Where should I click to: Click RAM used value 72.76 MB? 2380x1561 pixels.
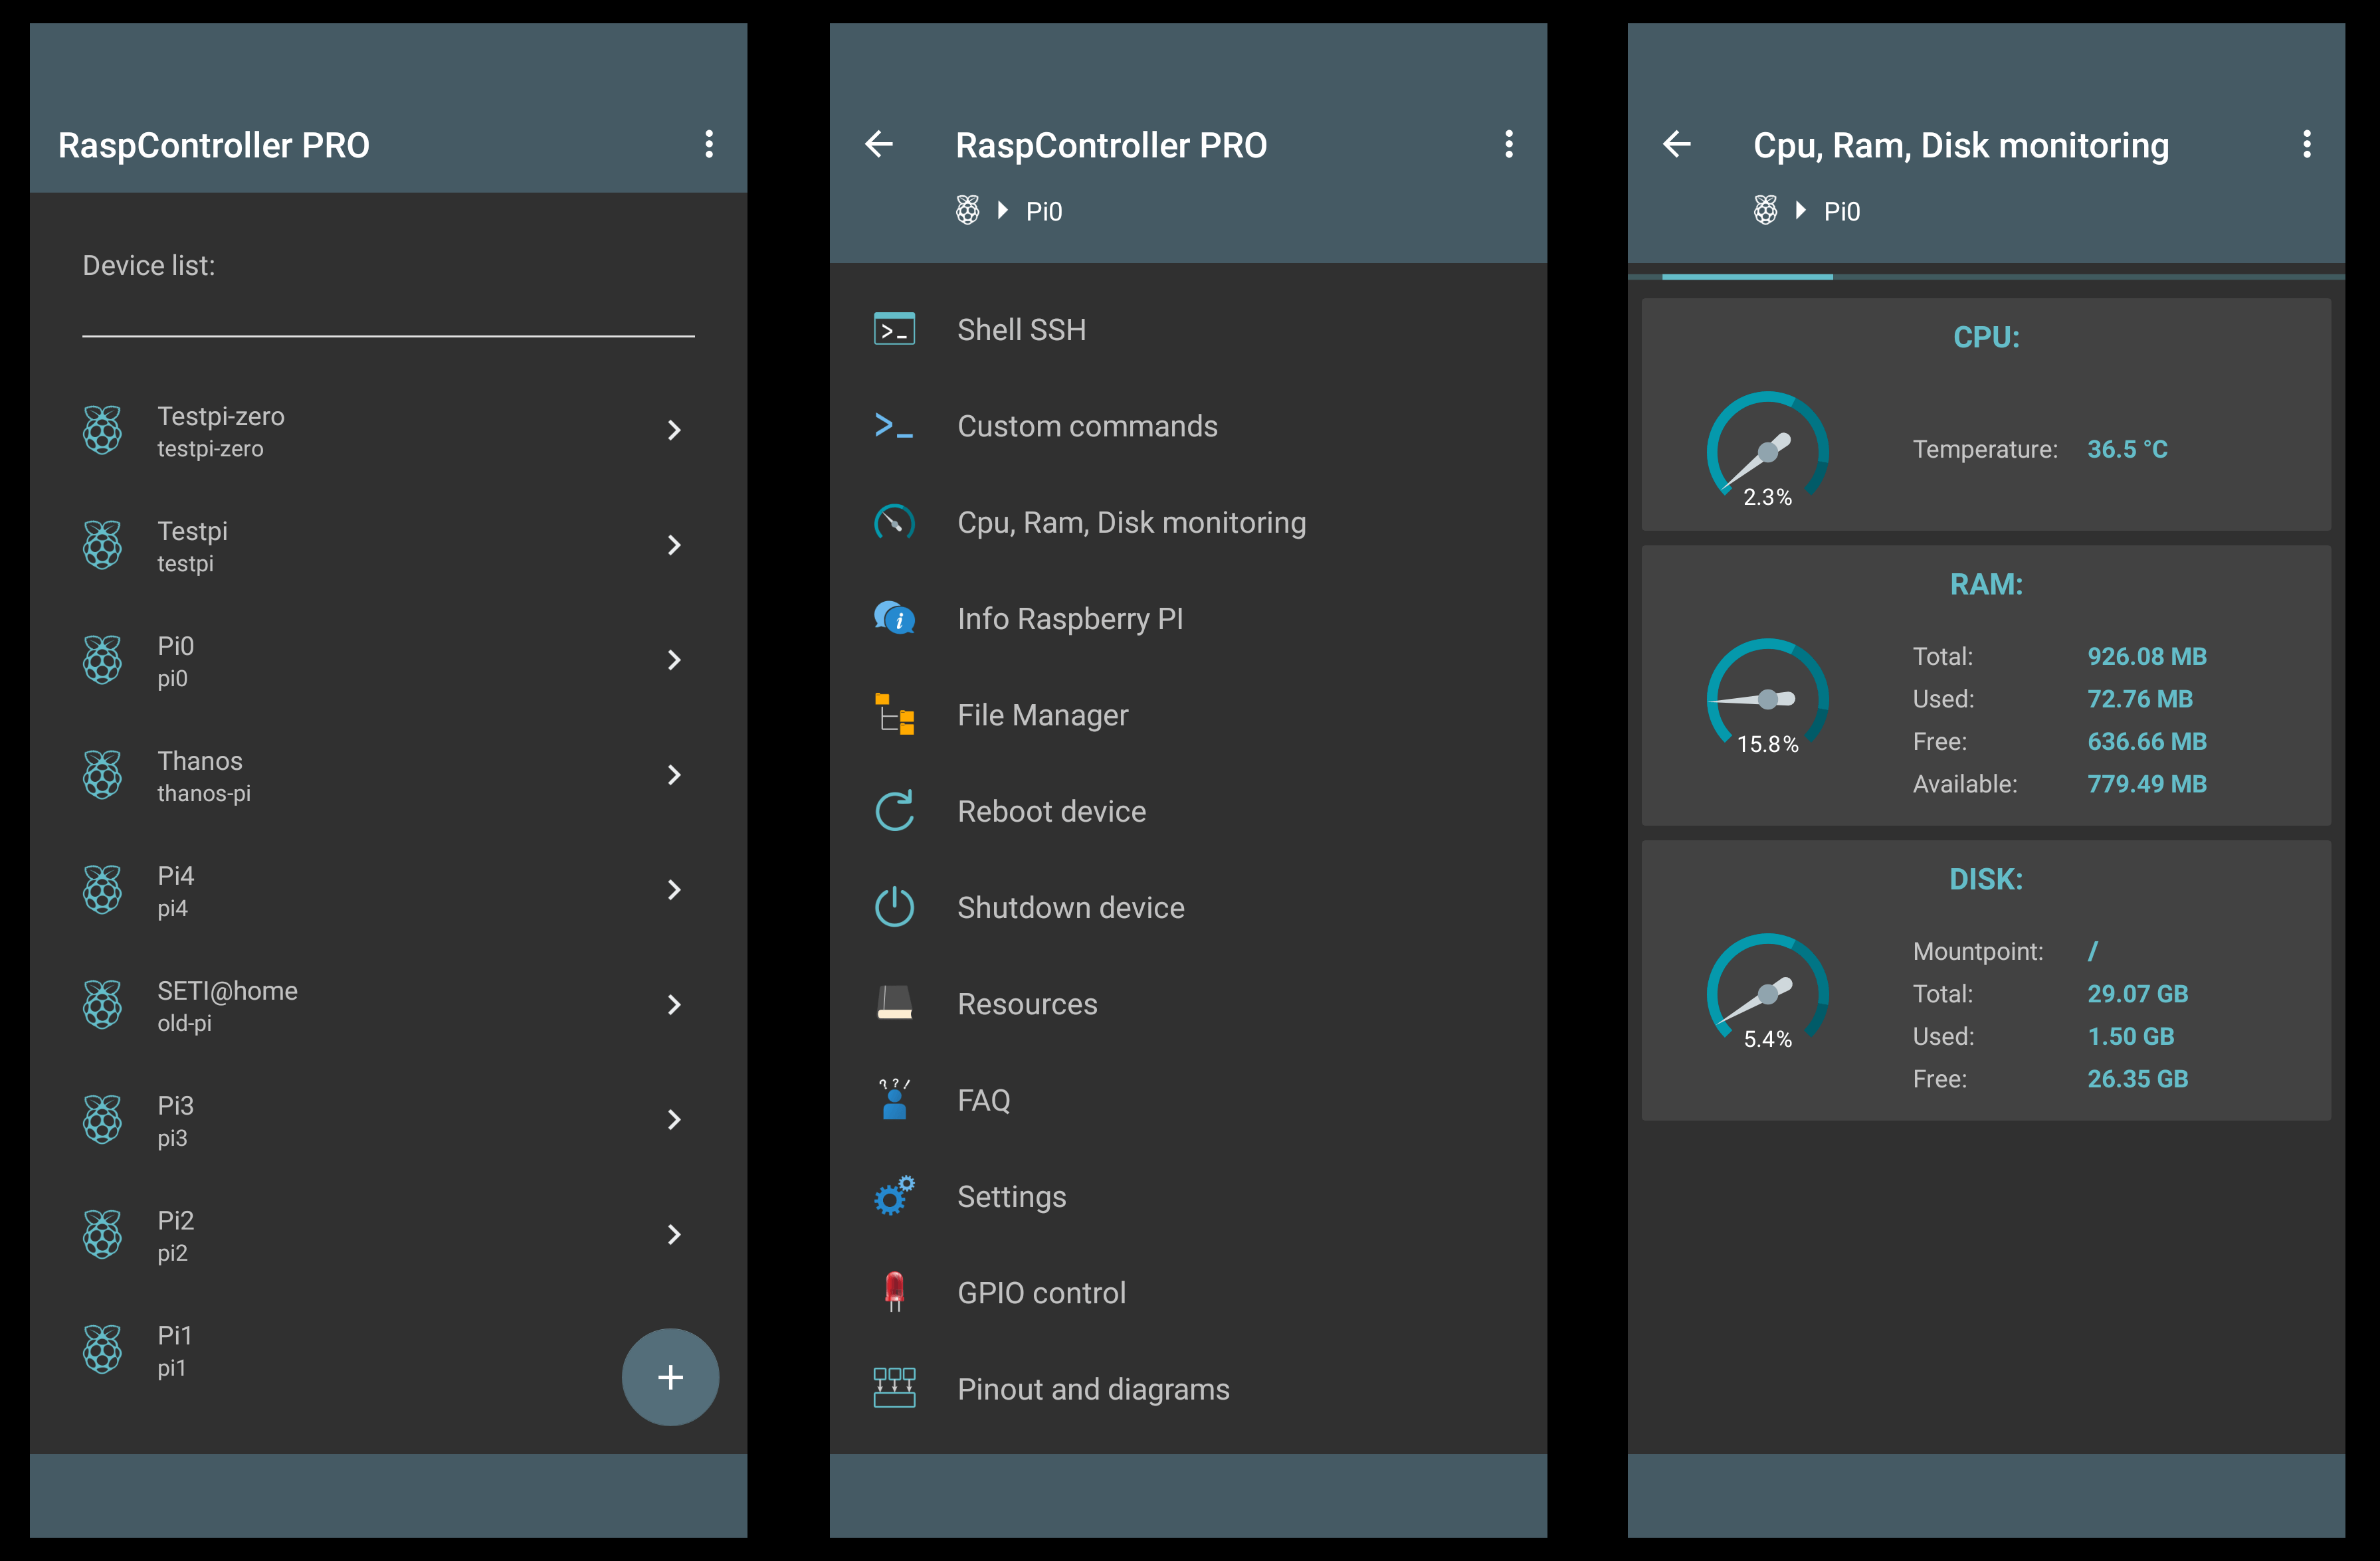click(x=2140, y=699)
